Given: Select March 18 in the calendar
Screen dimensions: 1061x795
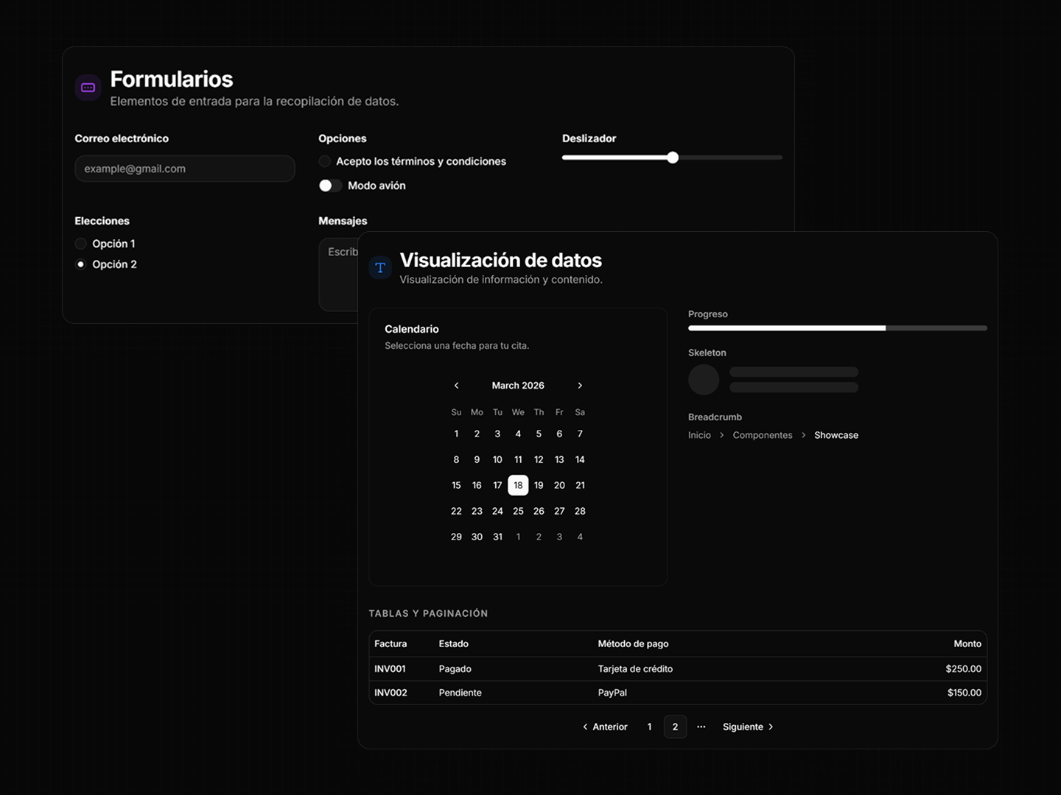Looking at the screenshot, I should [518, 485].
